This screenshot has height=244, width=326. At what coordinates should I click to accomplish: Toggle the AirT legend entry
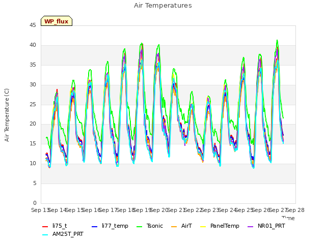coord(181,226)
